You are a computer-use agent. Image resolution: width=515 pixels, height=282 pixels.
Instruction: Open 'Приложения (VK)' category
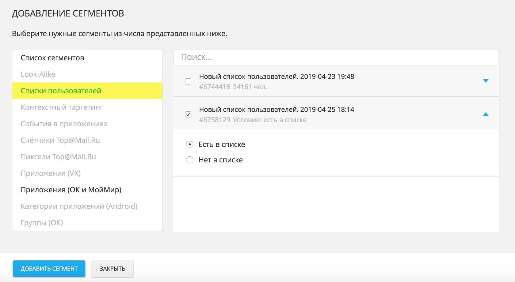click(51, 173)
